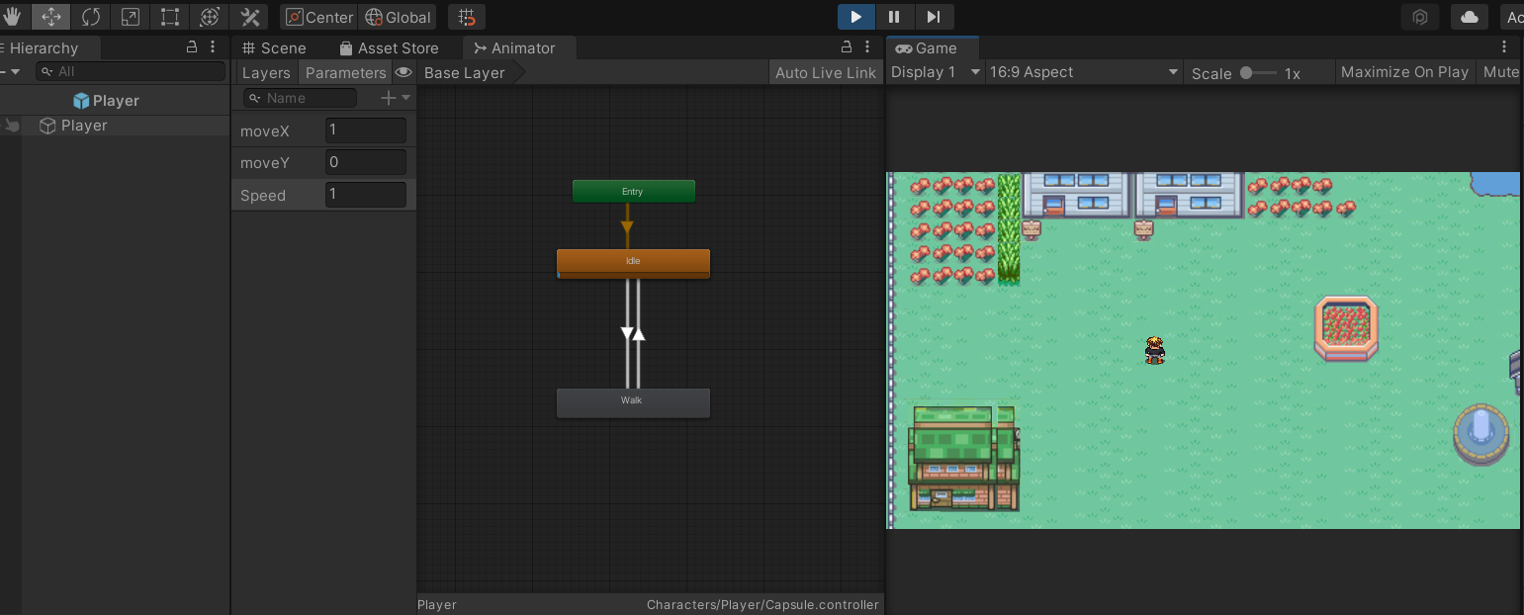Viewport: 1524px width, 615px height.
Task: Click the moveY value field
Action: tap(366, 162)
